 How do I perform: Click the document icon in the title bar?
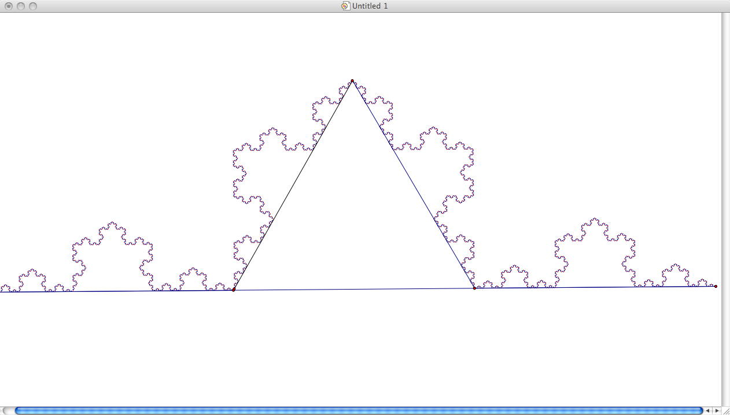345,6
